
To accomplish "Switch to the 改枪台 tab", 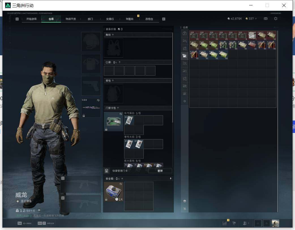I will click(x=149, y=19).
